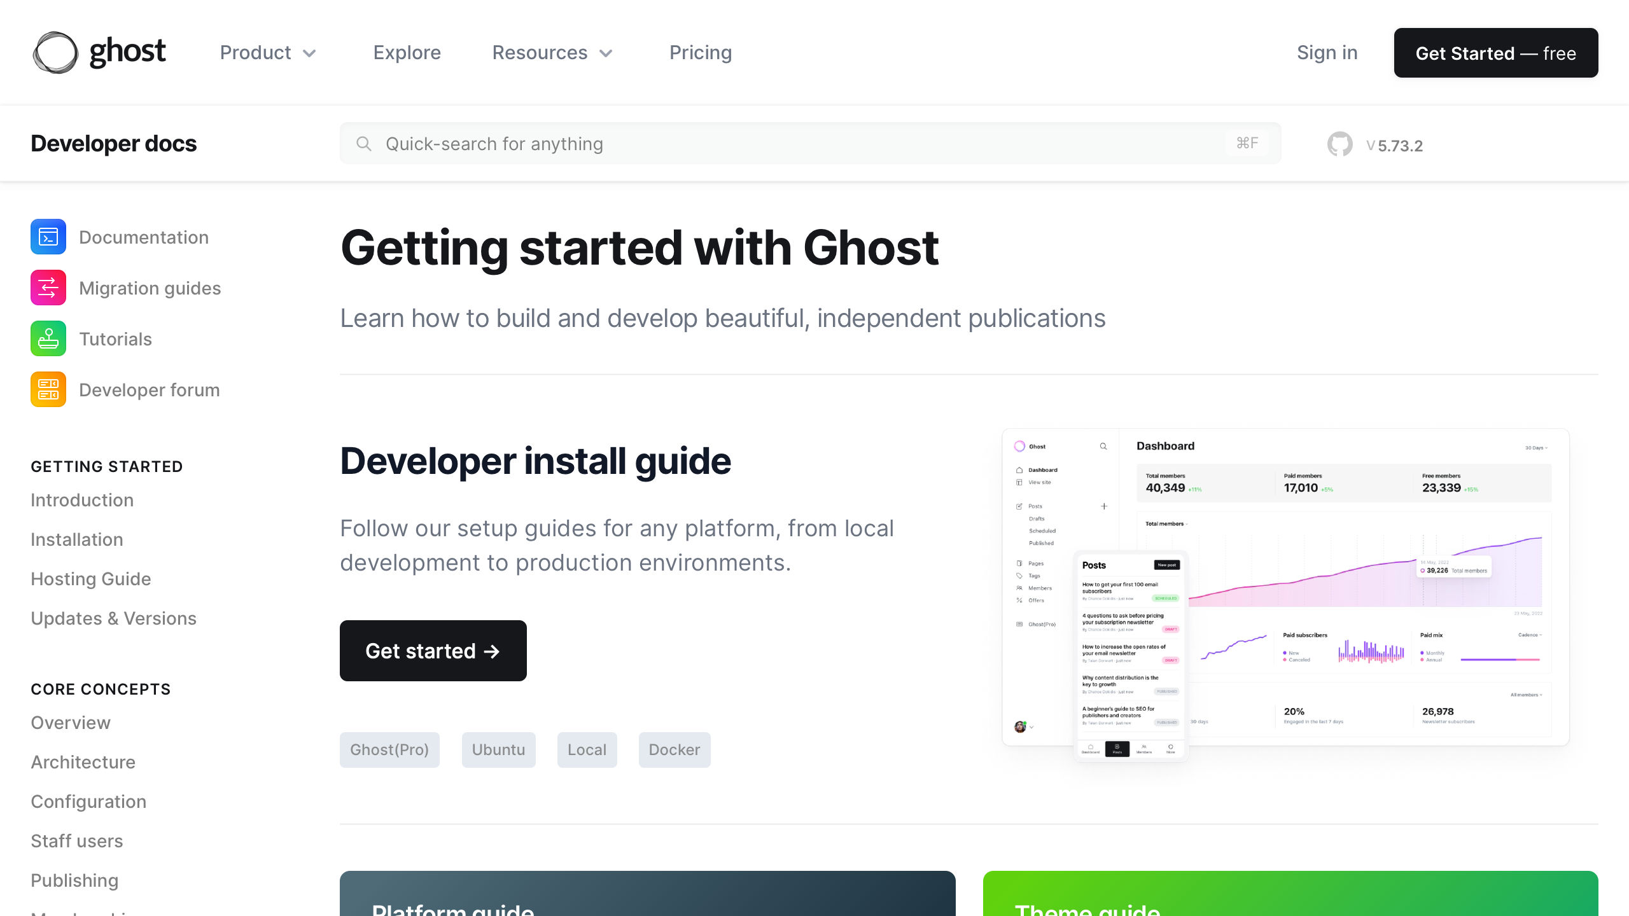
Task: Open the Migration guides sidebar link
Action: point(150,288)
